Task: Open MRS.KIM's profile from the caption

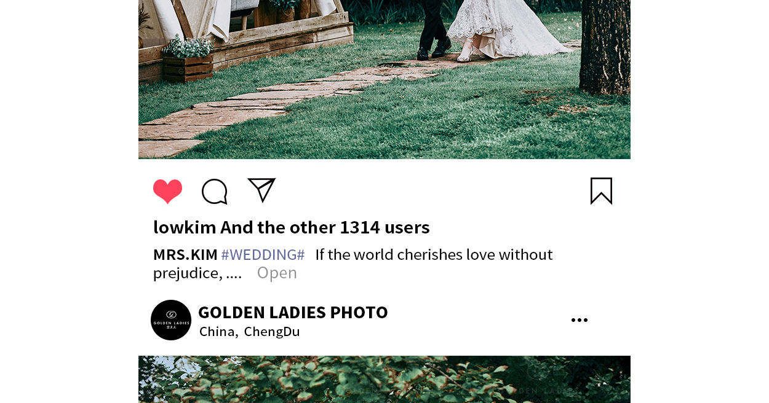Action: pyautogui.click(x=185, y=254)
